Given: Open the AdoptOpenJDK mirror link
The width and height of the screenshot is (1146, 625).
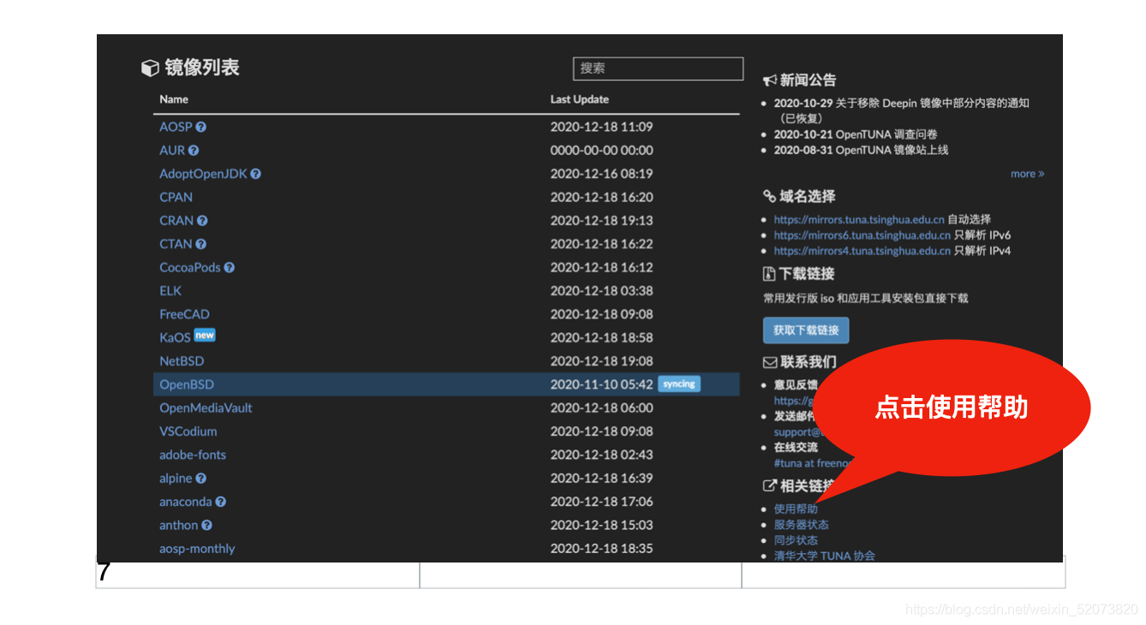Looking at the screenshot, I should point(203,174).
